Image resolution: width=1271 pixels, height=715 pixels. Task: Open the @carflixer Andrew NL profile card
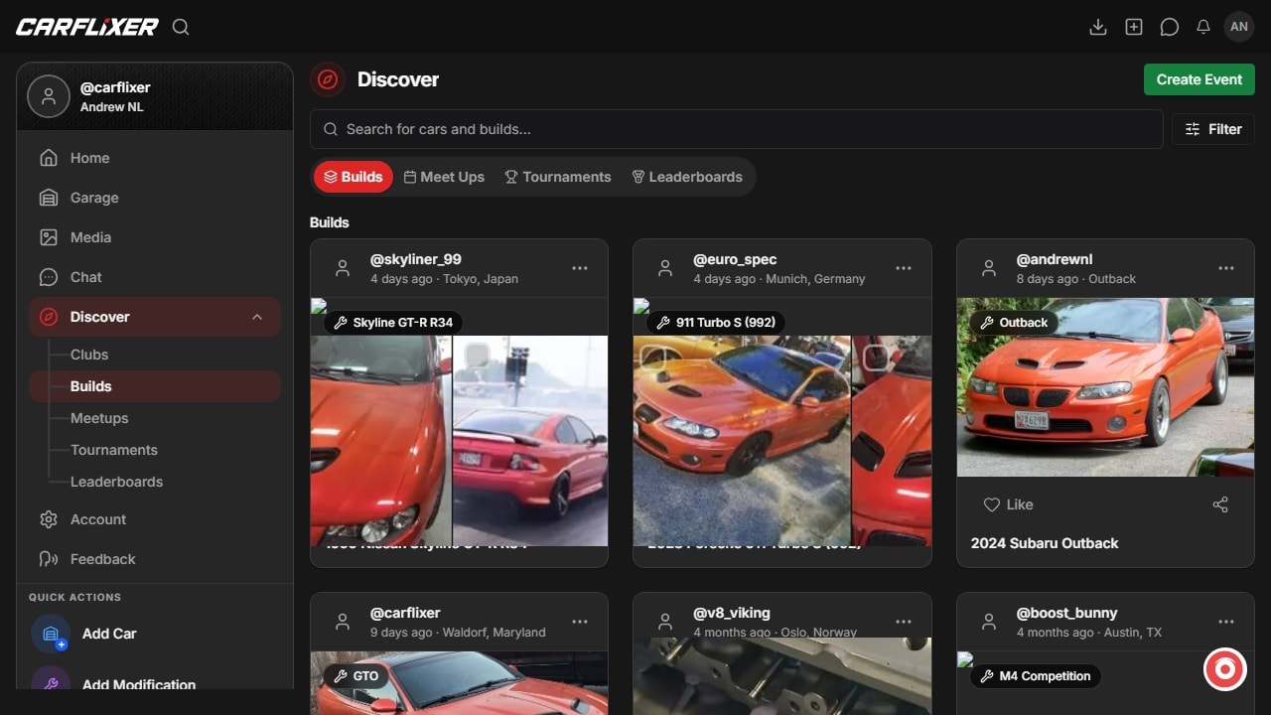coord(155,96)
